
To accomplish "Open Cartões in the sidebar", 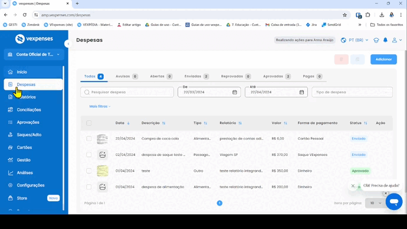I will [x=33, y=148].
